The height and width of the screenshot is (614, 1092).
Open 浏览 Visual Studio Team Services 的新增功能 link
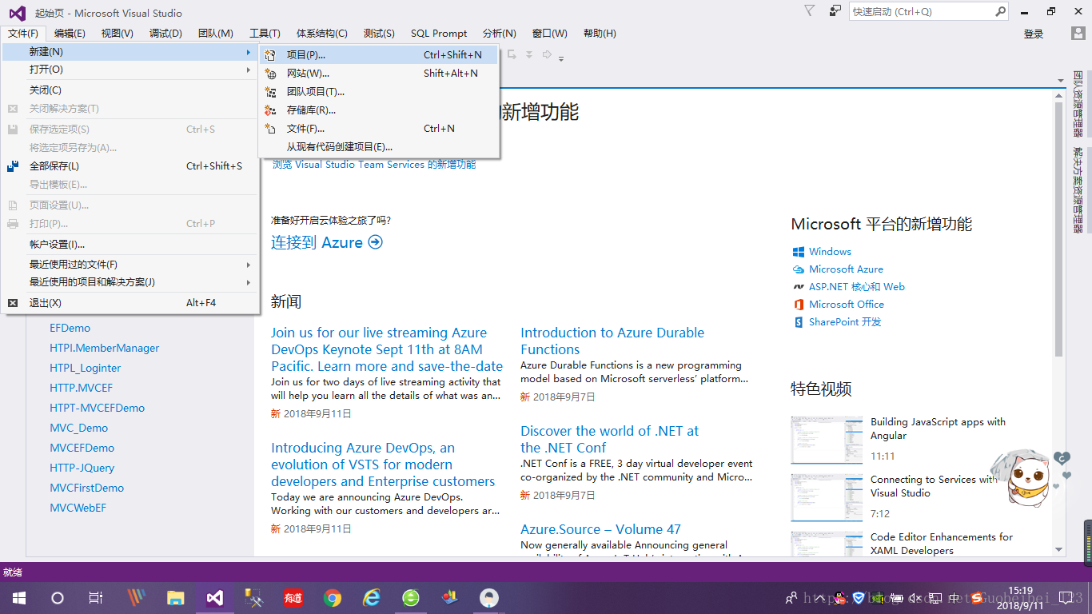[x=374, y=165]
